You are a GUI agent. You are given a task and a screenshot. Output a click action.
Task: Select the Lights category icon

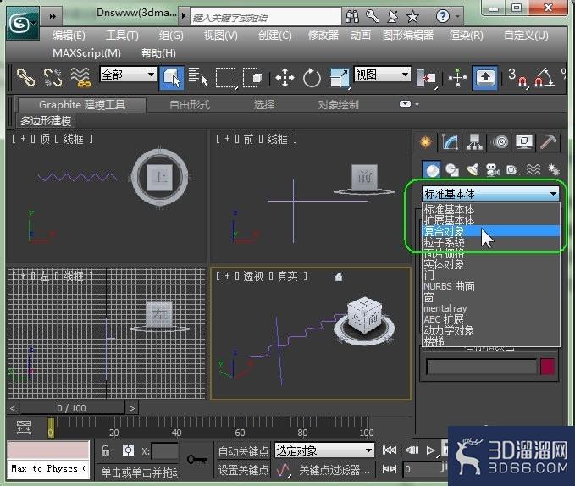click(x=473, y=170)
